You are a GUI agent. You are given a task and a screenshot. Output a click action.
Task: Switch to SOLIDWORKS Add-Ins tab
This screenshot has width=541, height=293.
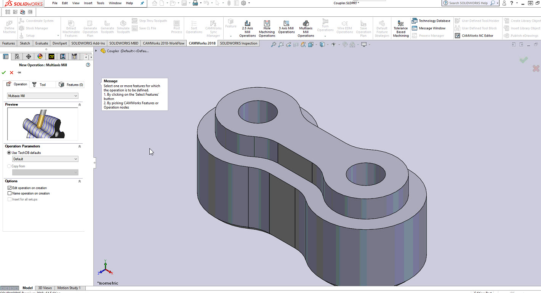point(88,43)
